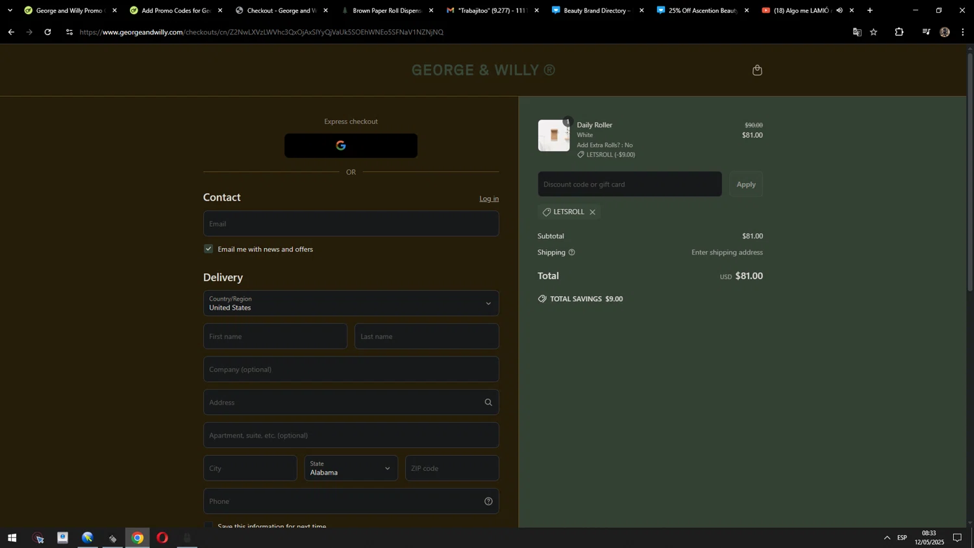Click the City field

250,468
